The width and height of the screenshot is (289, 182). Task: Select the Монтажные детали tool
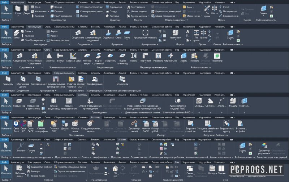23,82
